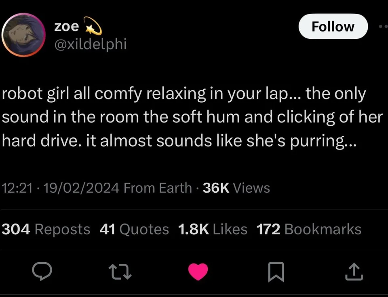
Task: Click the reply speech bubble icon
Action: (x=42, y=272)
